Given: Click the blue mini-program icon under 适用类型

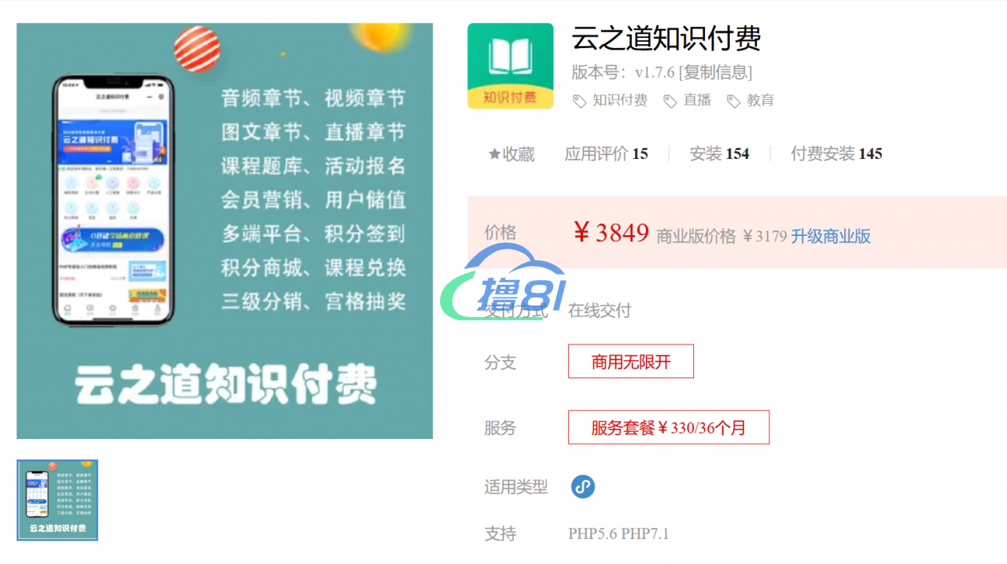Looking at the screenshot, I should pos(583,487).
